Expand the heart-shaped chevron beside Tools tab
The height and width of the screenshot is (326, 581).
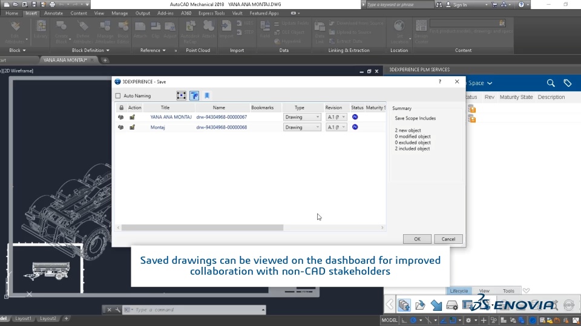526,291
